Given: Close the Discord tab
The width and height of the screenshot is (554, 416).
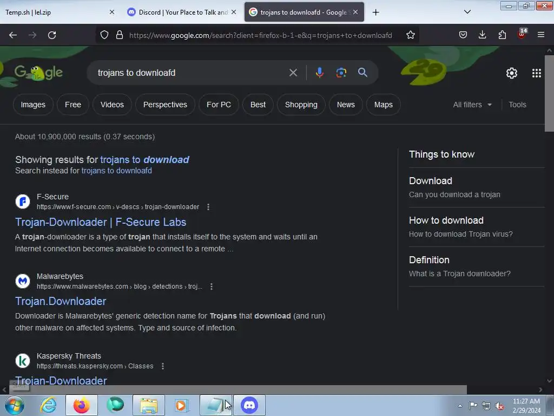Looking at the screenshot, I should click(x=234, y=12).
